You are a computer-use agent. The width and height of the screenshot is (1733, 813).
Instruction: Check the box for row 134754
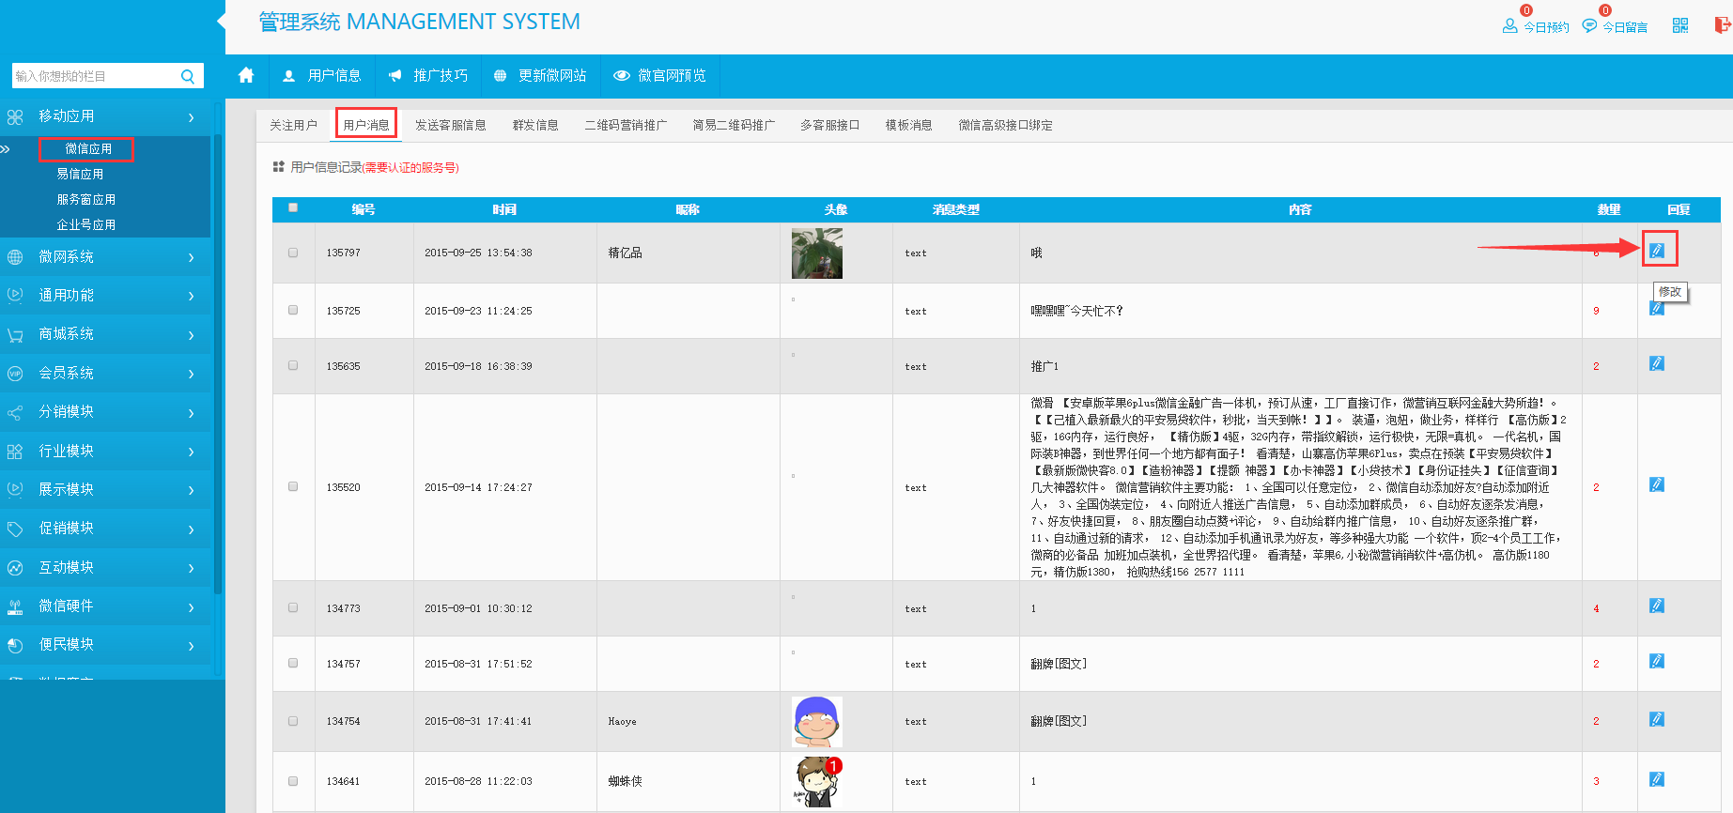point(293,721)
